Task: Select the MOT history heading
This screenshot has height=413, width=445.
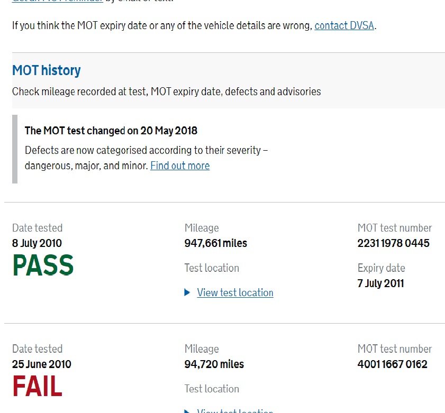Action: click(x=46, y=70)
